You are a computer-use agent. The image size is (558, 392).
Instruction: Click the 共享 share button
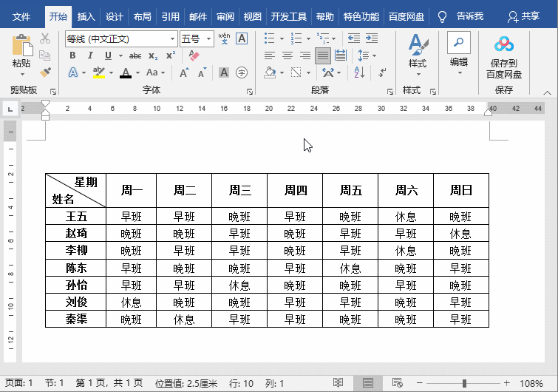pyautogui.click(x=524, y=16)
